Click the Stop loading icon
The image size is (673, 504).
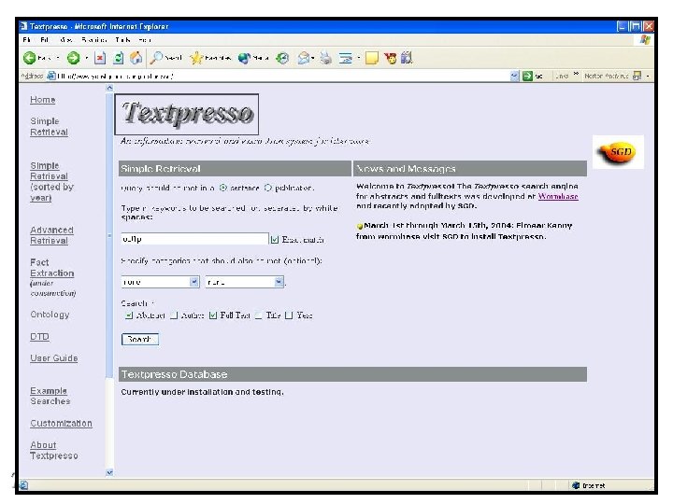pos(100,58)
